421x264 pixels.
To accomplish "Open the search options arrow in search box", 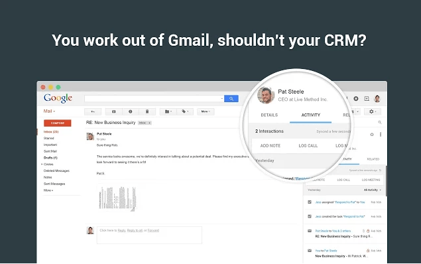I will tap(222, 99).
